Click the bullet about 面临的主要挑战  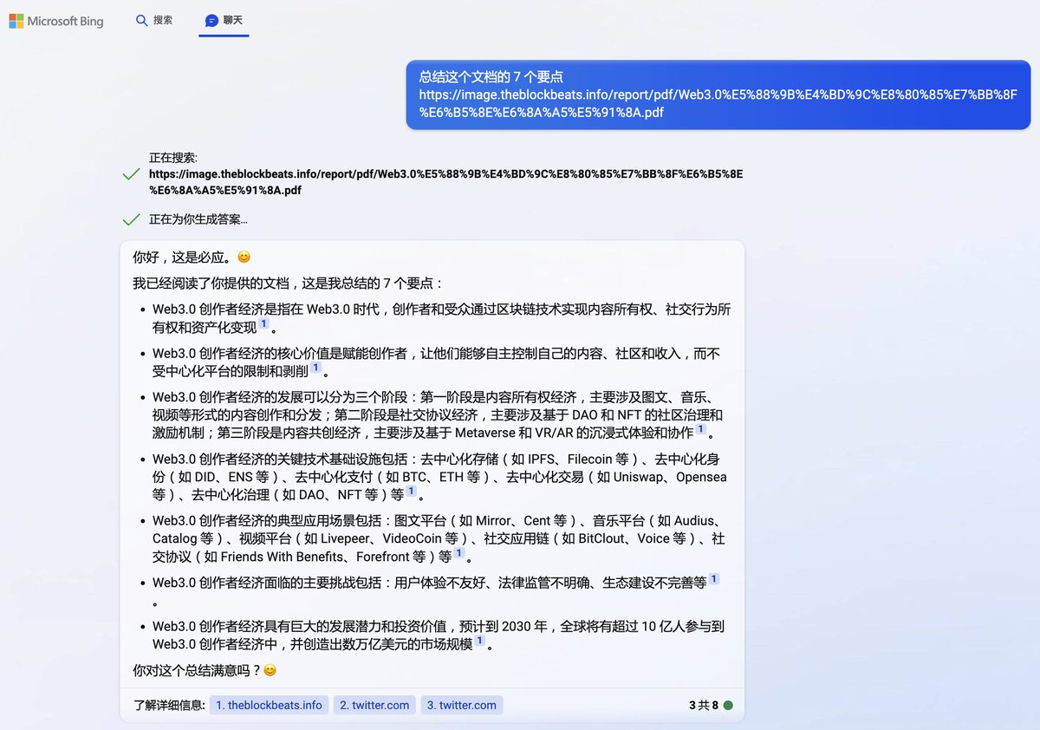pos(436,590)
